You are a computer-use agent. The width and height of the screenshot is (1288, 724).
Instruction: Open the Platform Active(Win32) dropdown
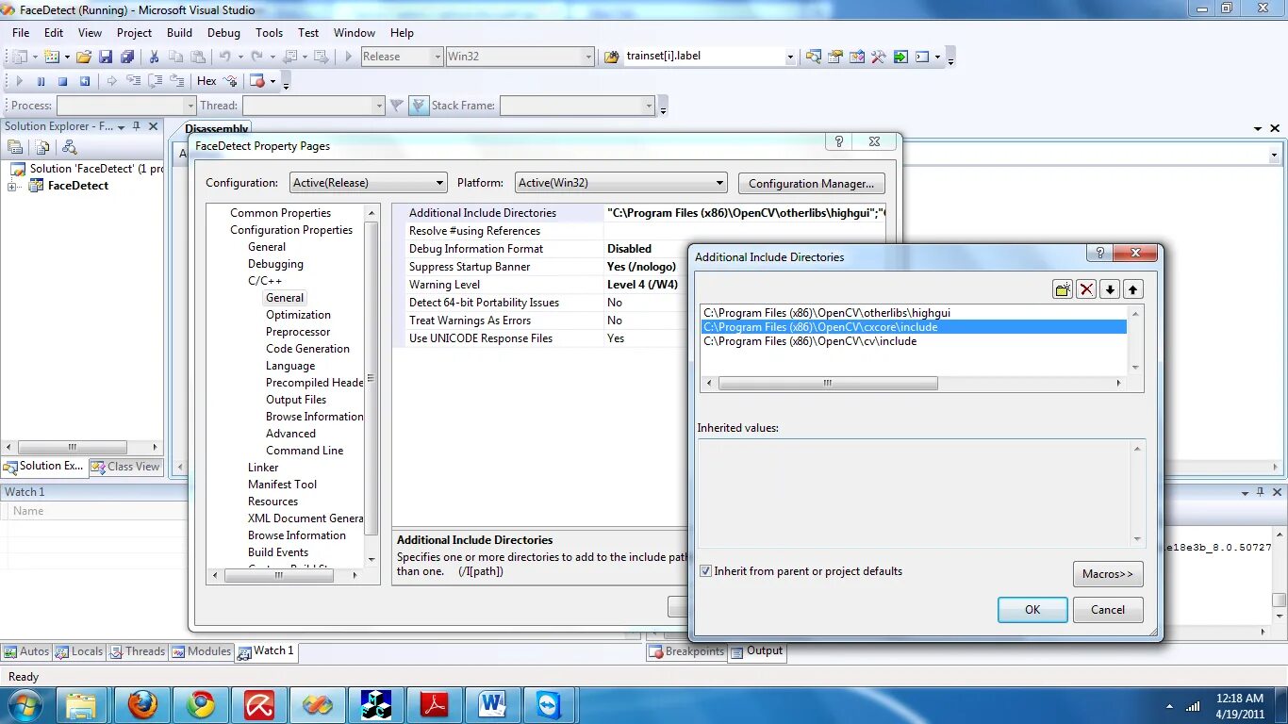point(621,183)
